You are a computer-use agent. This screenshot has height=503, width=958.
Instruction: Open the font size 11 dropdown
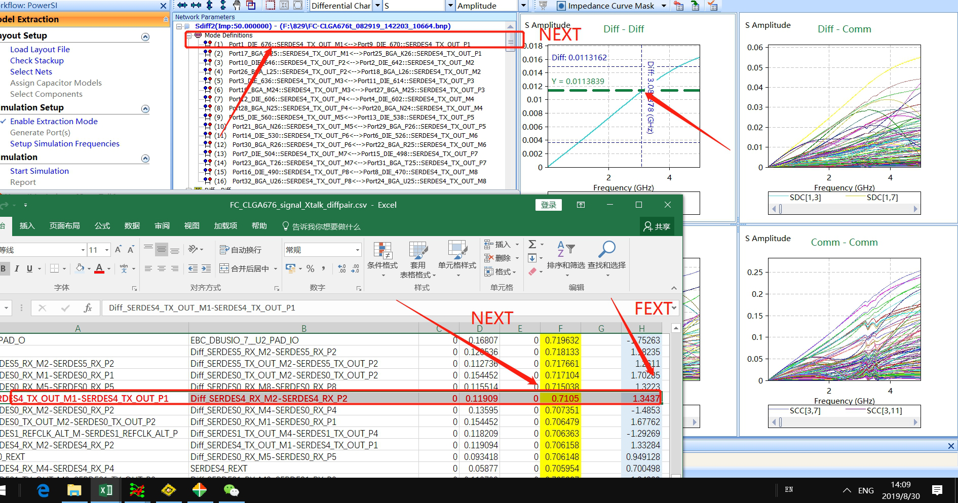point(107,250)
